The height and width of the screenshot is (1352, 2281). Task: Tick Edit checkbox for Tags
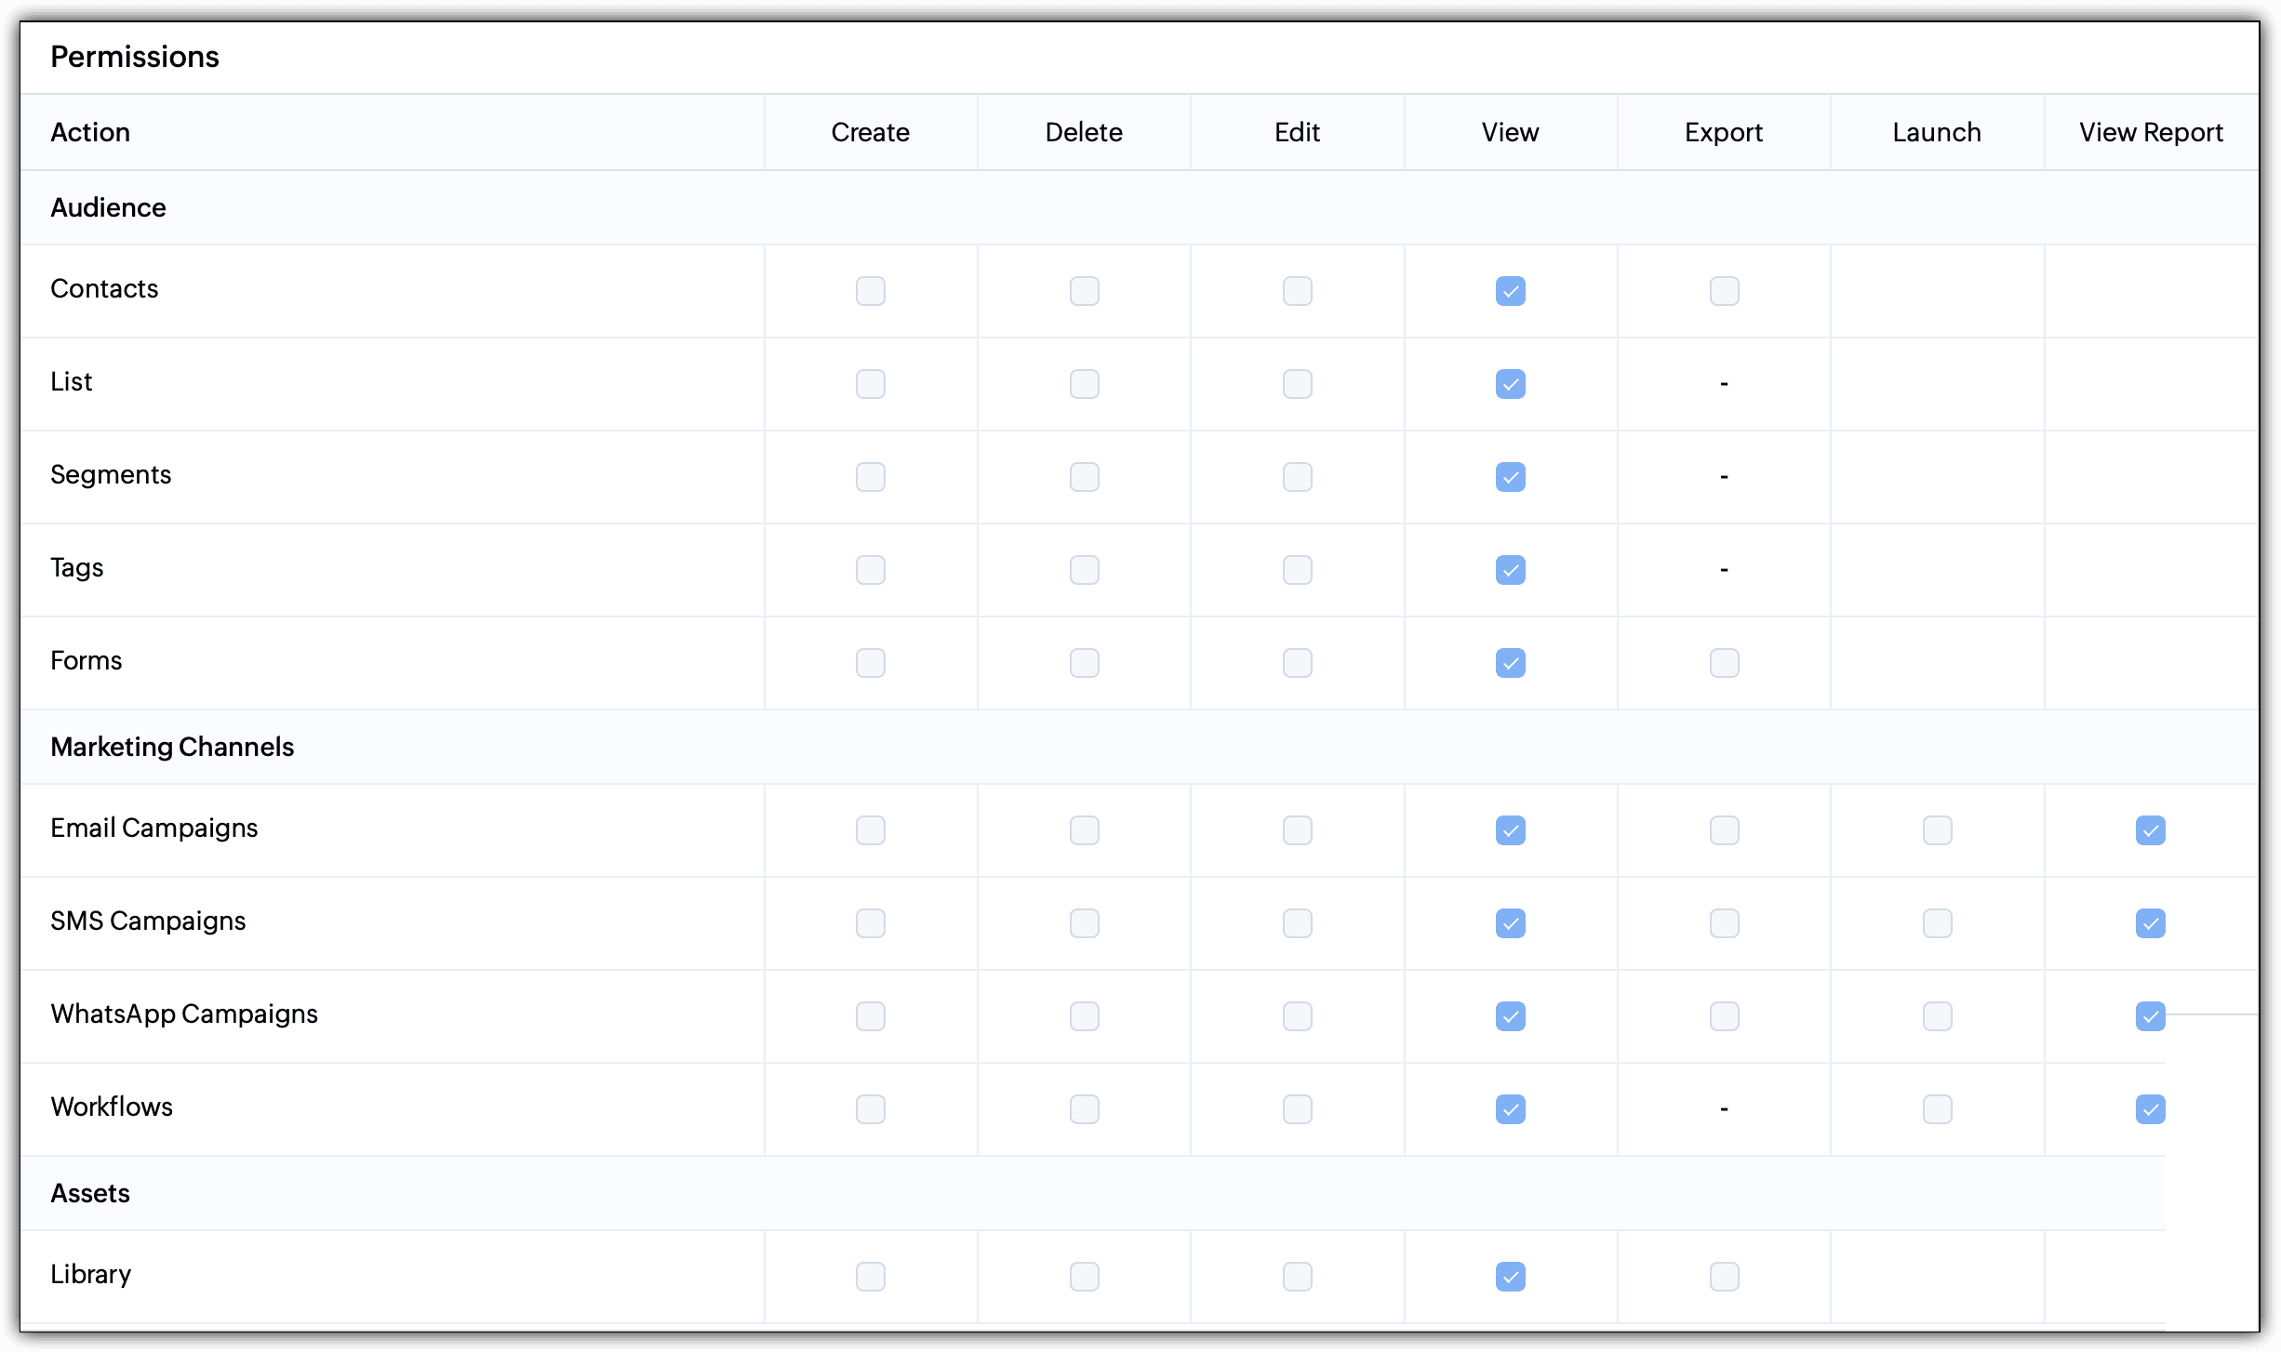[1297, 570]
